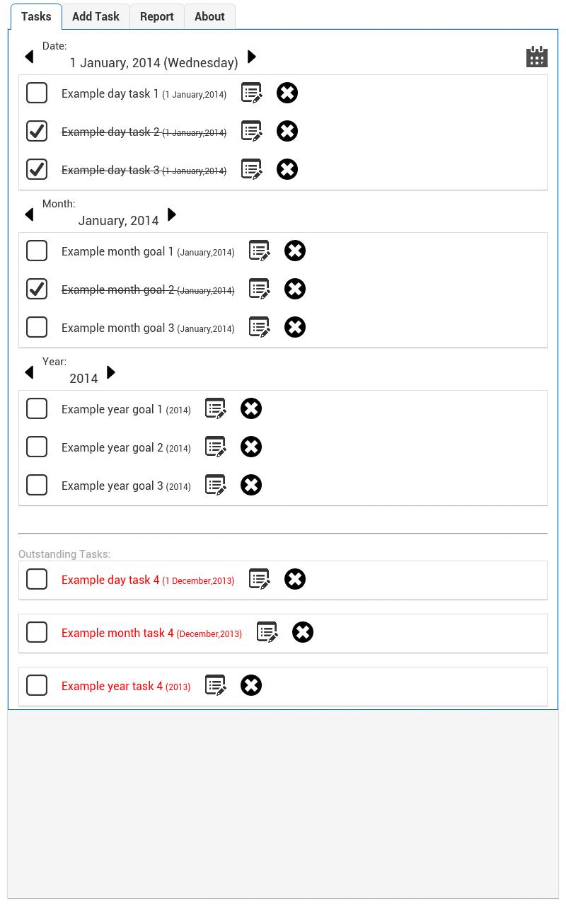Go to previous day arrow

(x=29, y=57)
